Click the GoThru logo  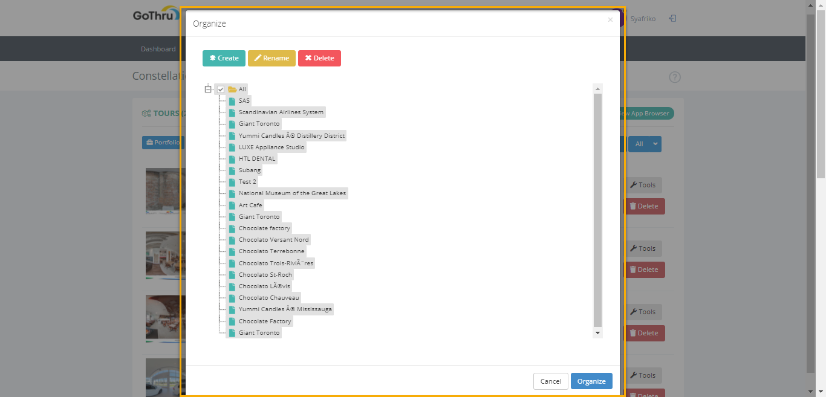point(156,15)
